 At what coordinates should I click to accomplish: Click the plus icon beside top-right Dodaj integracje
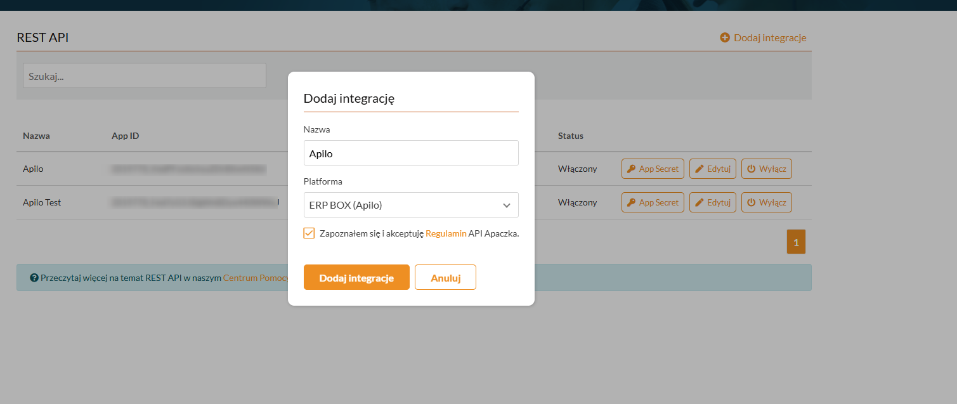point(725,38)
